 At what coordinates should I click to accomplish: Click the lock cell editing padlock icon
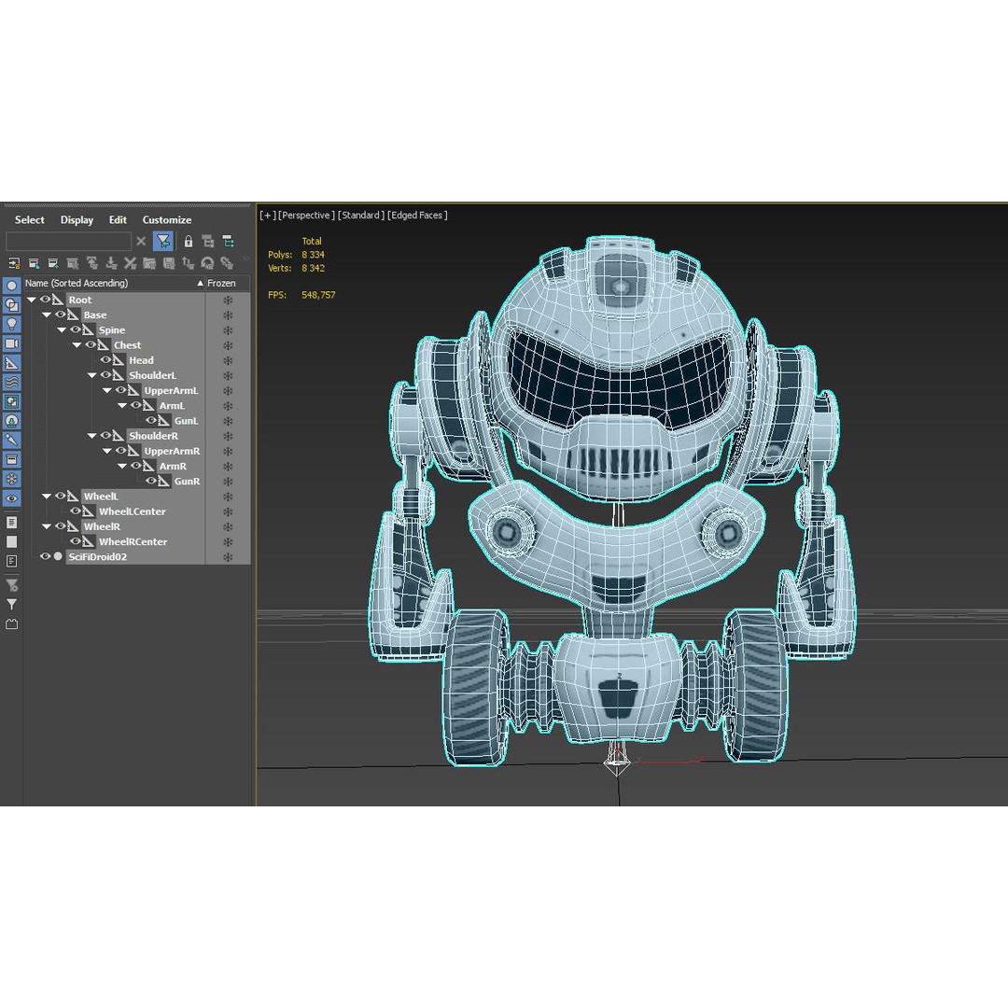point(188,241)
